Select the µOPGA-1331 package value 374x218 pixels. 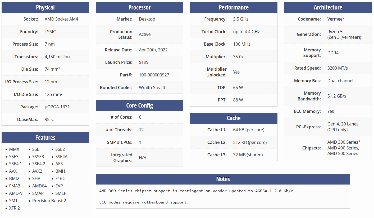click(x=57, y=107)
